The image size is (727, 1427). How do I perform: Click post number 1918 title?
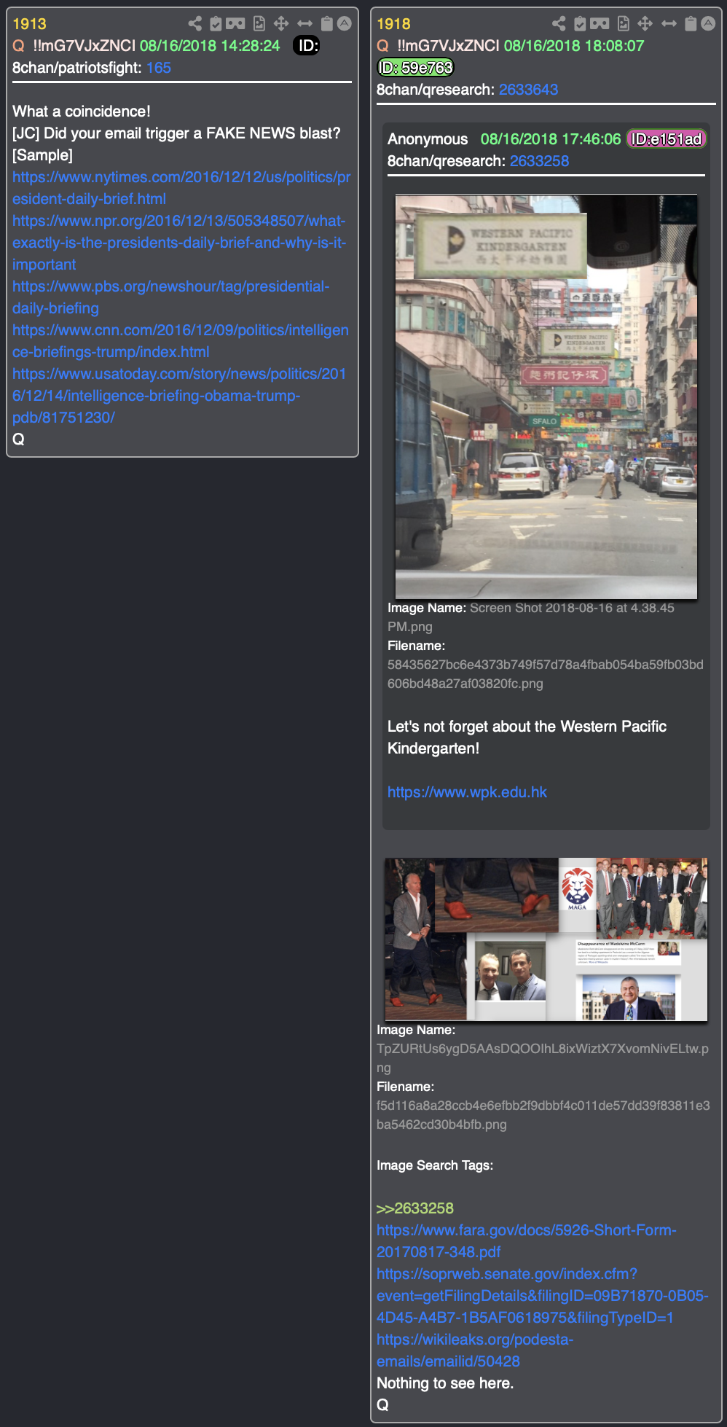click(393, 24)
